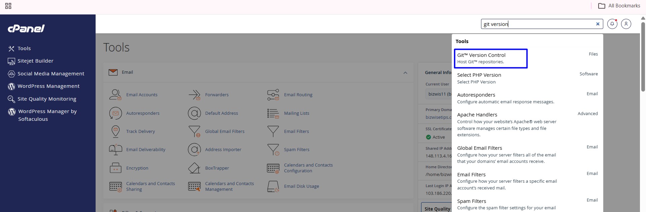Open the notifications bell icon

[x=612, y=24]
